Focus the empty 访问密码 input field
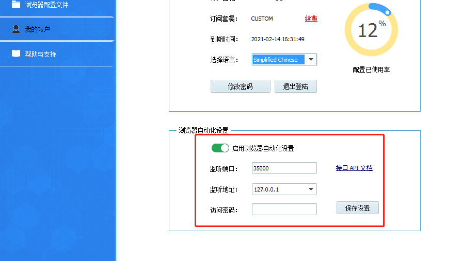 [x=284, y=210]
